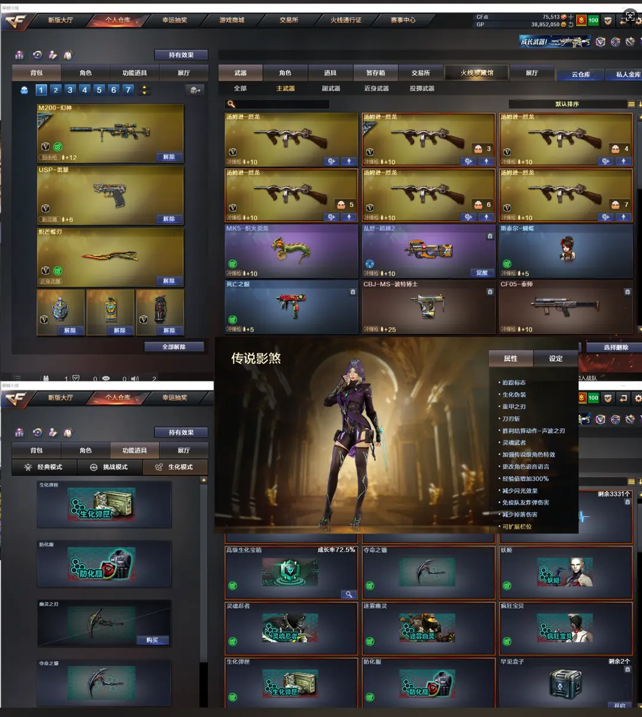Click the green badge on MK5-炽火炎龙 card
Screen dimensions: 642x717
[x=232, y=264]
